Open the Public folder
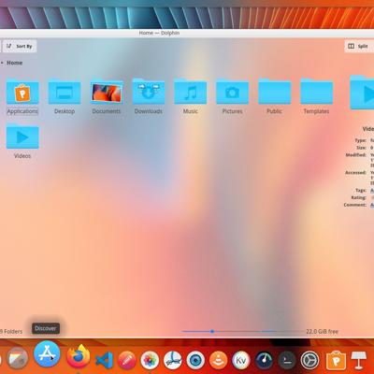The height and width of the screenshot is (374, 374). click(275, 92)
